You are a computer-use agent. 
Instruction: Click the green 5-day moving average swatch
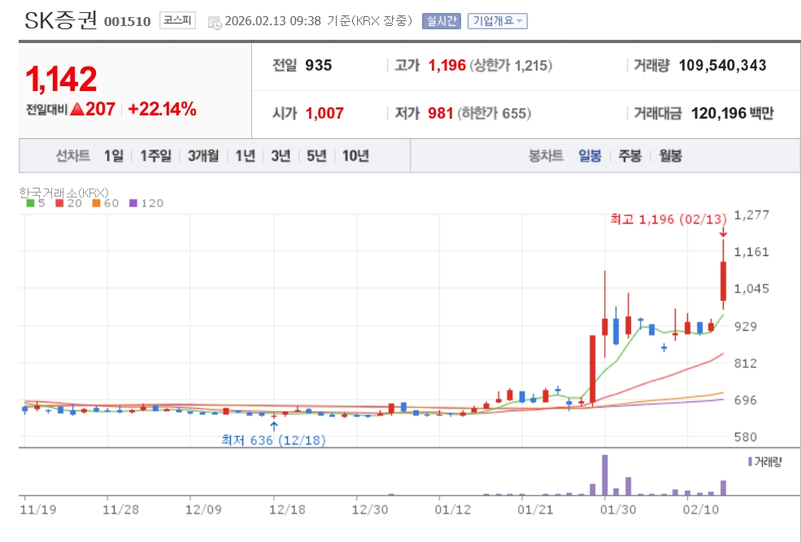coord(30,203)
